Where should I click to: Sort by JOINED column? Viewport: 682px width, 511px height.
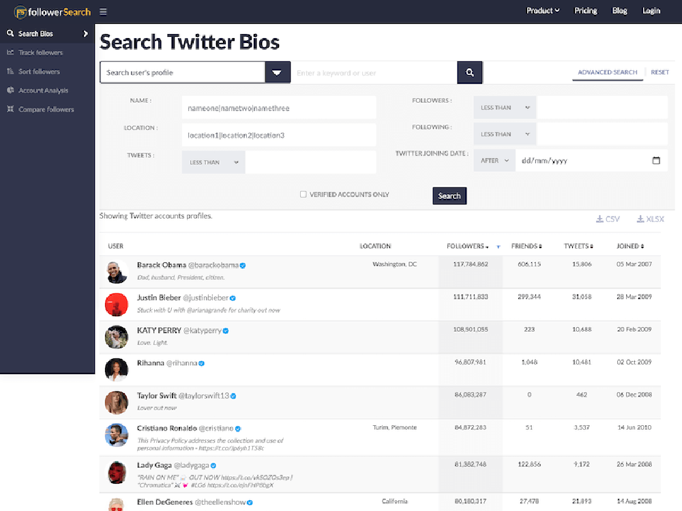tap(629, 246)
